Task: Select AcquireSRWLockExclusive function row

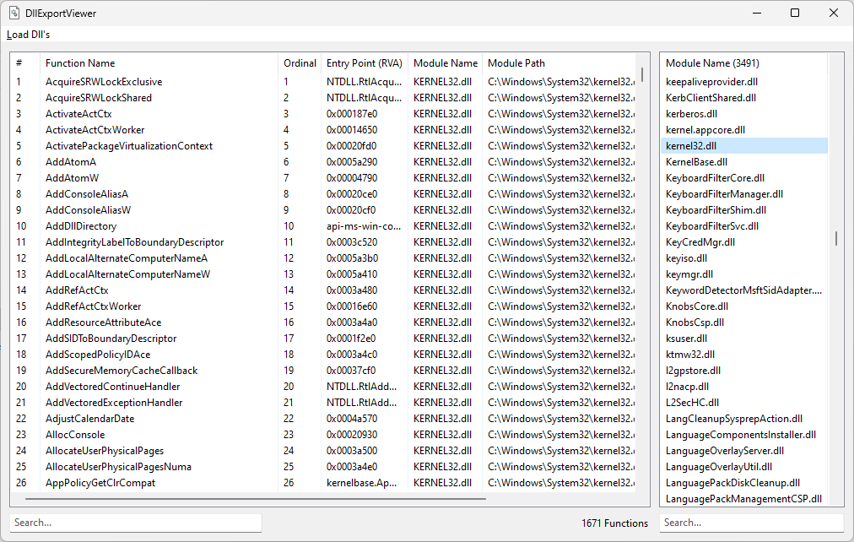Action: pyautogui.click(x=323, y=82)
